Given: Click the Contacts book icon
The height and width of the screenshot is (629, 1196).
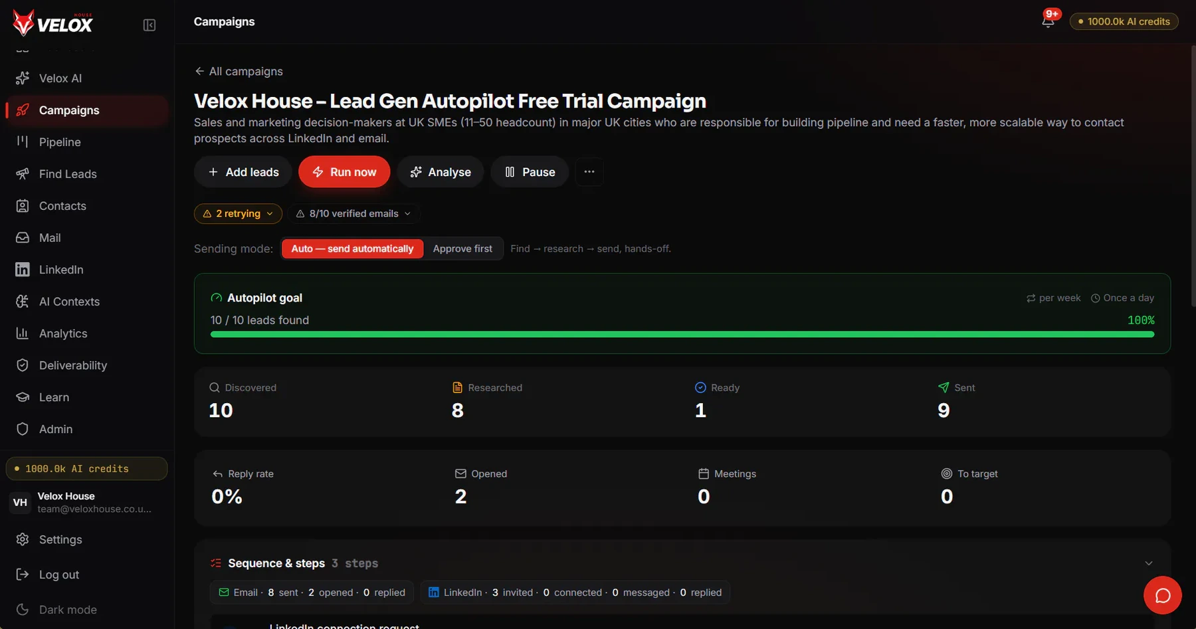Looking at the screenshot, I should 23,206.
